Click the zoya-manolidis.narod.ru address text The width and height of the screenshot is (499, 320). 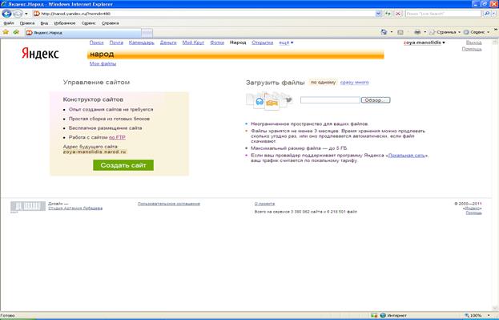(x=95, y=152)
